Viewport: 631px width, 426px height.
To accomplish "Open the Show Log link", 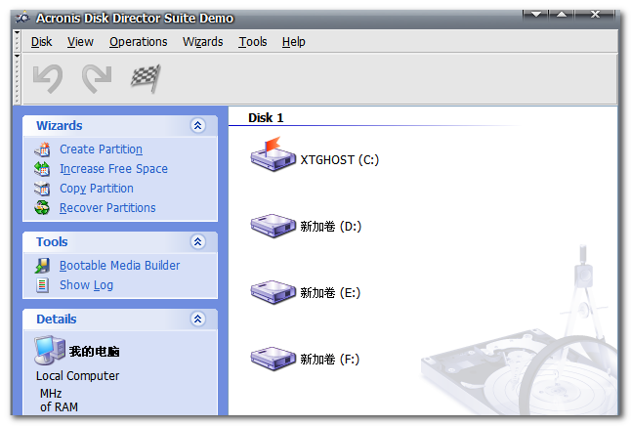I will (86, 285).
